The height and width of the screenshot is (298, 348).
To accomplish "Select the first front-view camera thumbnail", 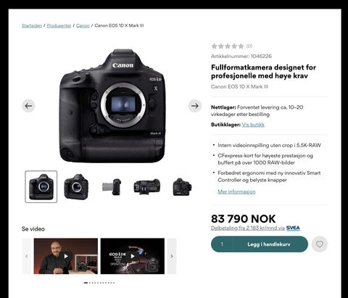I will pyautogui.click(x=41, y=186).
